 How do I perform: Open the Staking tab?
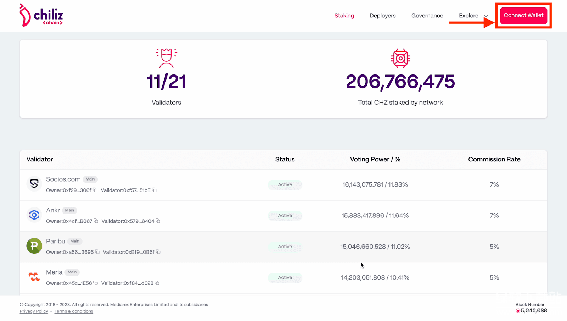(x=344, y=16)
